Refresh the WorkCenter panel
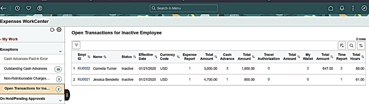 click(52, 30)
